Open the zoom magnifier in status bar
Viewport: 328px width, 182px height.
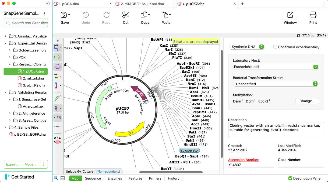pyautogui.click(x=56, y=178)
